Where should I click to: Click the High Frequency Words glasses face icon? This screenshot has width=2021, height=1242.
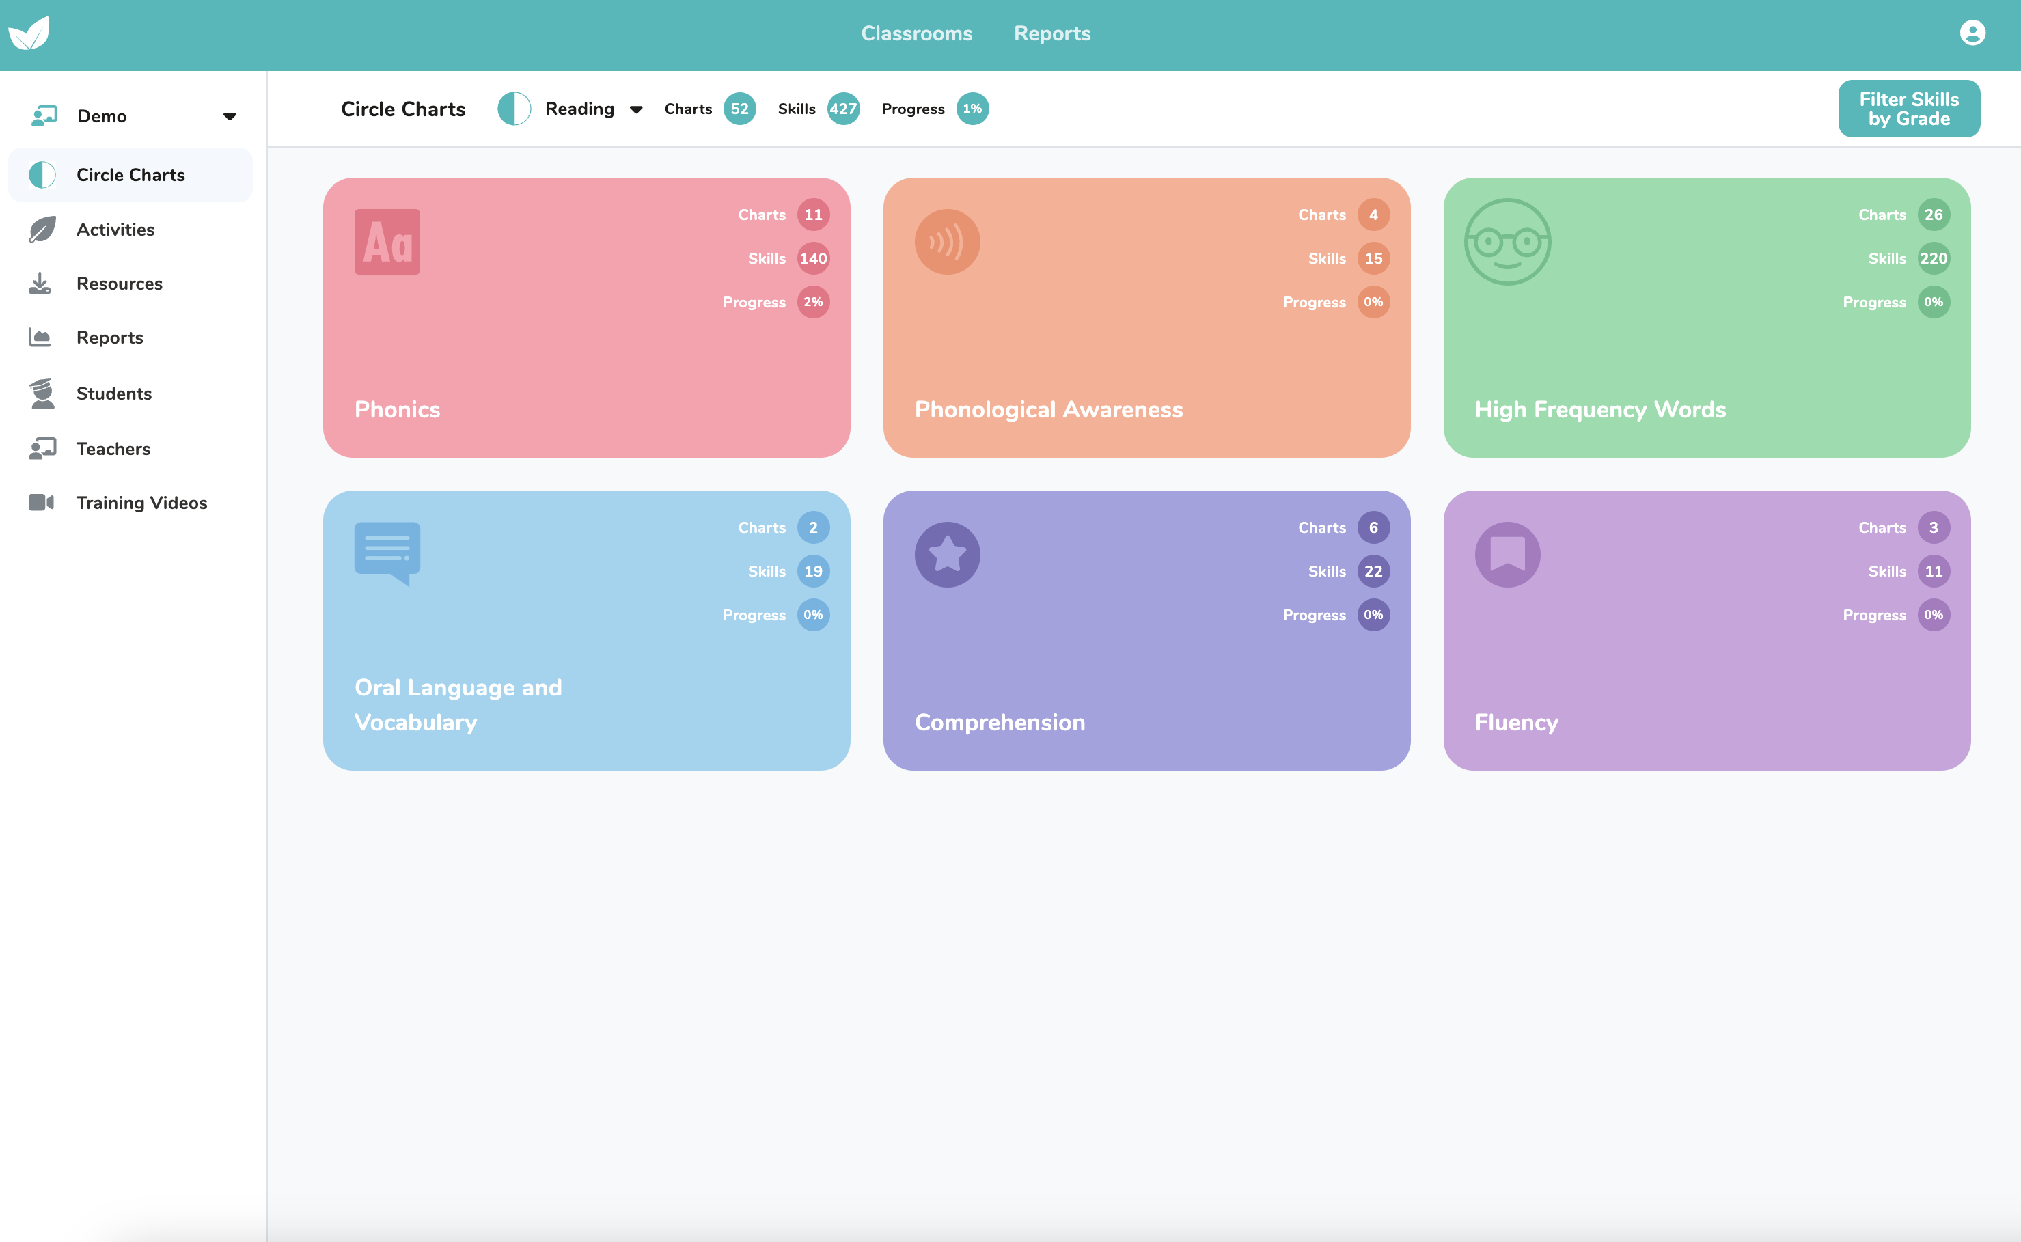pyautogui.click(x=1507, y=242)
